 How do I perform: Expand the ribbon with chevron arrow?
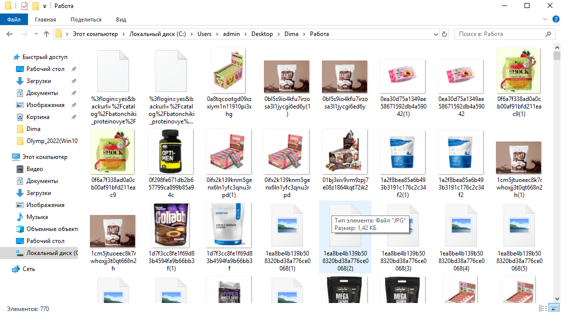[545, 19]
